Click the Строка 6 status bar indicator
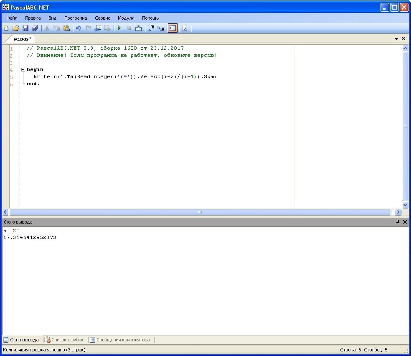411x356 pixels. 350,350
